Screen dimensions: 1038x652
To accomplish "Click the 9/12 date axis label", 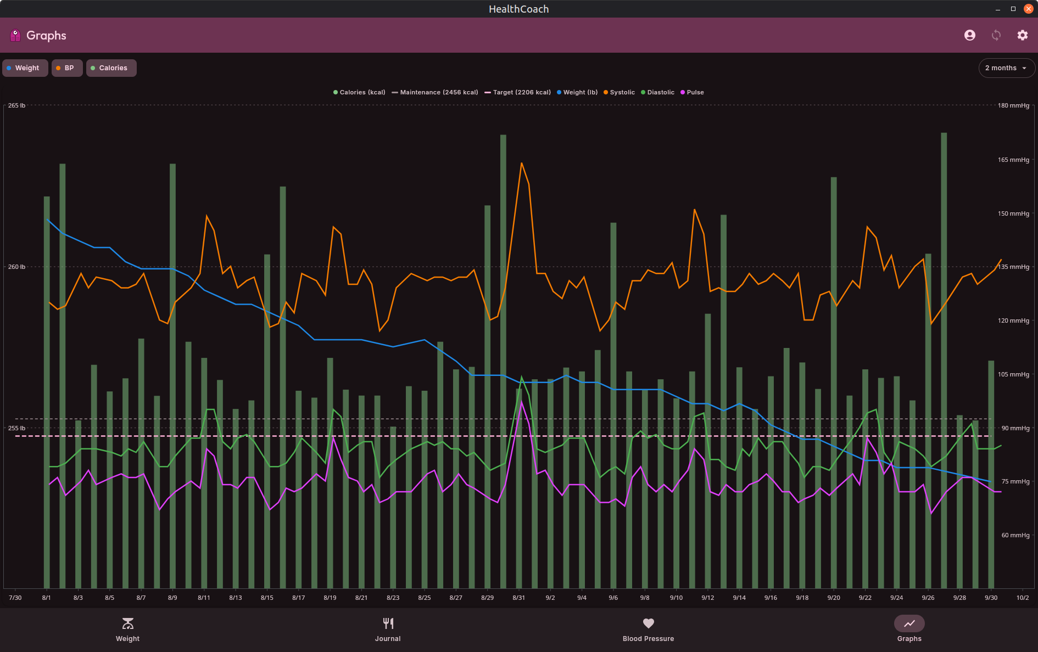I will tap(707, 598).
